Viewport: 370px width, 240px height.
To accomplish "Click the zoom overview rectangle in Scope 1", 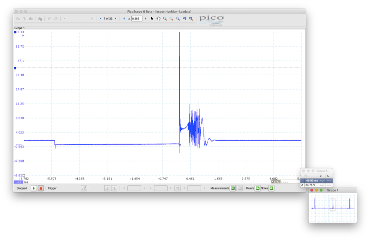I will point(332,205).
